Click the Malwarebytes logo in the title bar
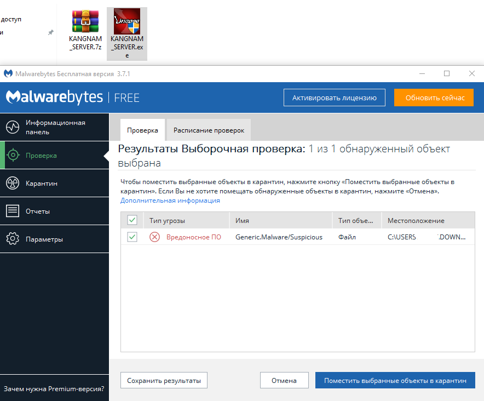 click(8, 73)
